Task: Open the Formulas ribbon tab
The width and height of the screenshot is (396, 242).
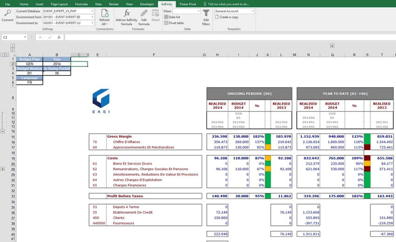Action: click(81, 4)
